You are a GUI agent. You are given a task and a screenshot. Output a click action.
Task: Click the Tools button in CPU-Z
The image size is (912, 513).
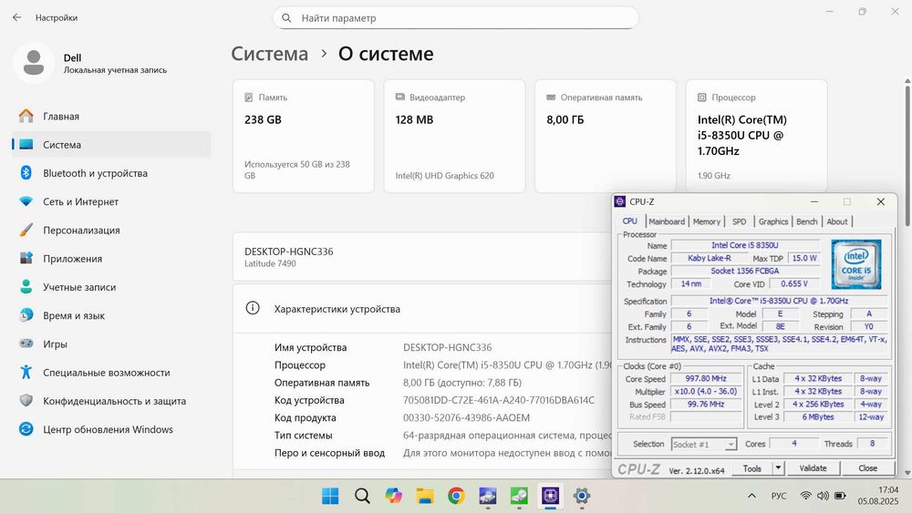click(x=751, y=468)
